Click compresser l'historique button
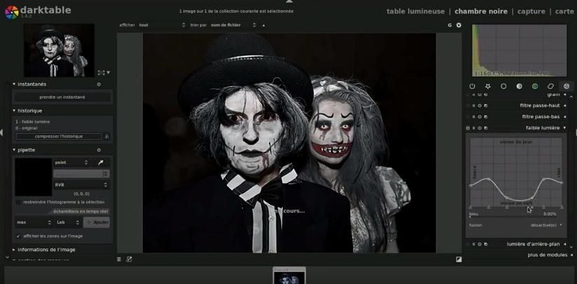Image resolution: width=577 pixels, height=284 pixels. [59, 136]
